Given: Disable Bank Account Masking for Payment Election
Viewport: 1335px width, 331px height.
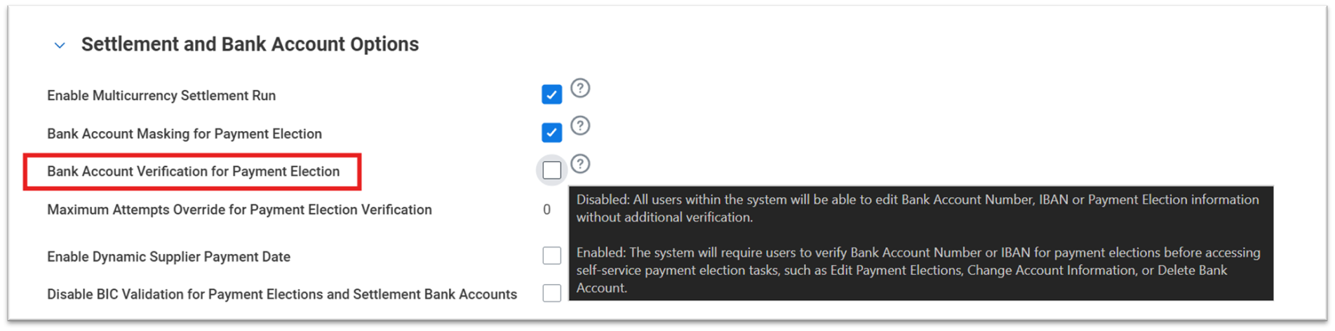Looking at the screenshot, I should 551,133.
